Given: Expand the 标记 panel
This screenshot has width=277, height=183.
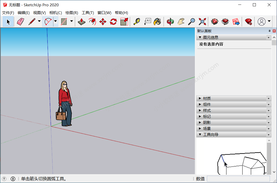Looking at the screenshot, I should (x=200, y=117).
